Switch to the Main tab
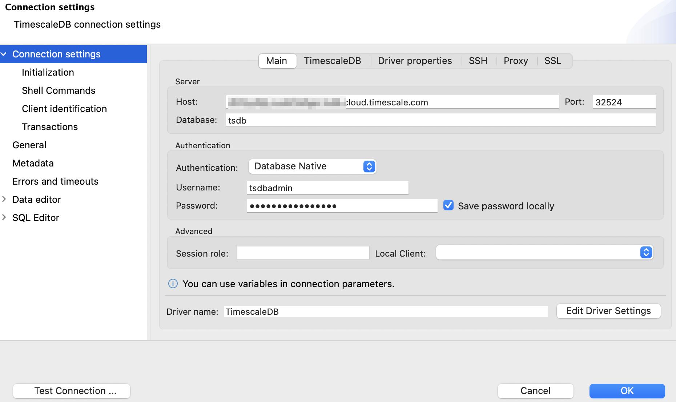676x402 pixels. (x=277, y=61)
